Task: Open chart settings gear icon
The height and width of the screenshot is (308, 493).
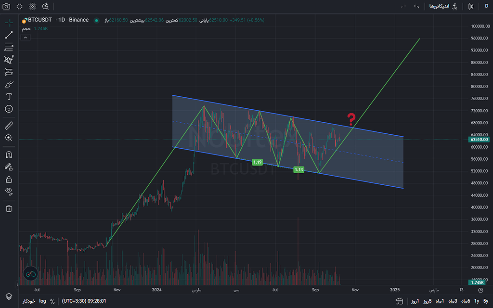Action: (x=32, y=7)
